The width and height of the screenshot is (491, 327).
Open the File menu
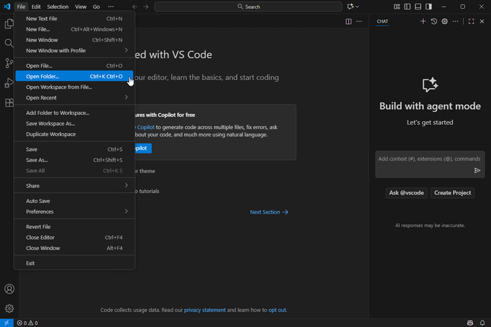point(21,6)
